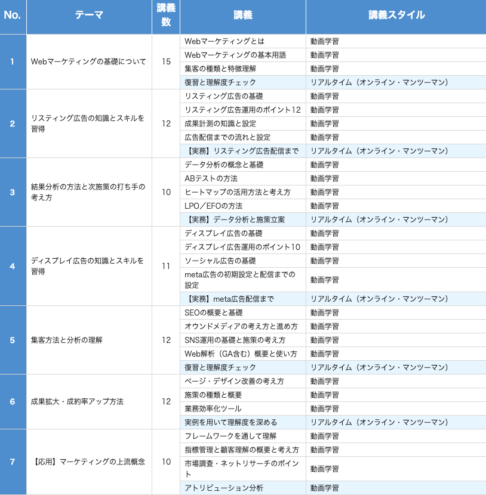Select リスティング広告の基礎 cell
486x495 pixels.
pyautogui.click(x=242, y=96)
